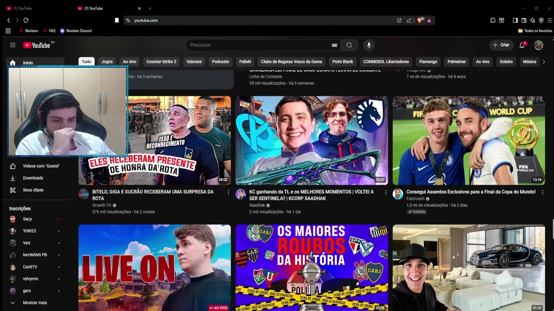Open a new browser tab
This screenshot has width=554, height=311.
coord(150,8)
